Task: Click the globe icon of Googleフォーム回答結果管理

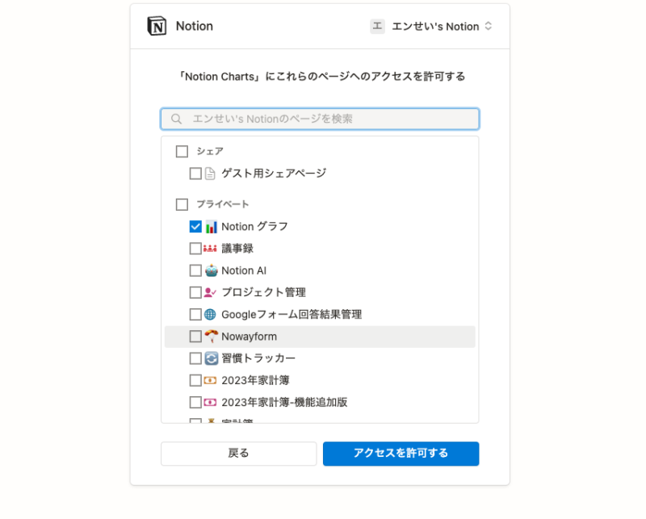Action: click(x=210, y=315)
